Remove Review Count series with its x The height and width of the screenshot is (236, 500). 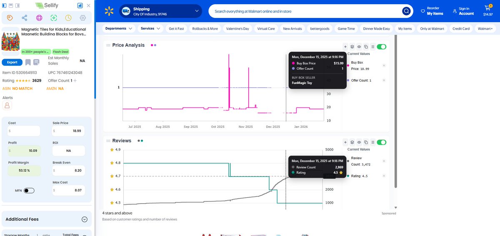[x=384, y=161]
